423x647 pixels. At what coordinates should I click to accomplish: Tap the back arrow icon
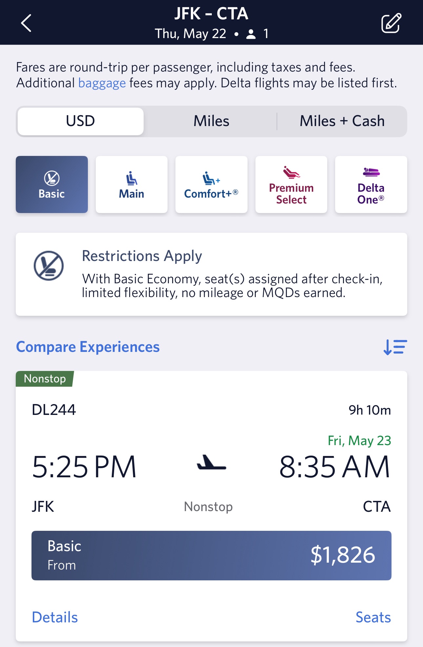(26, 23)
